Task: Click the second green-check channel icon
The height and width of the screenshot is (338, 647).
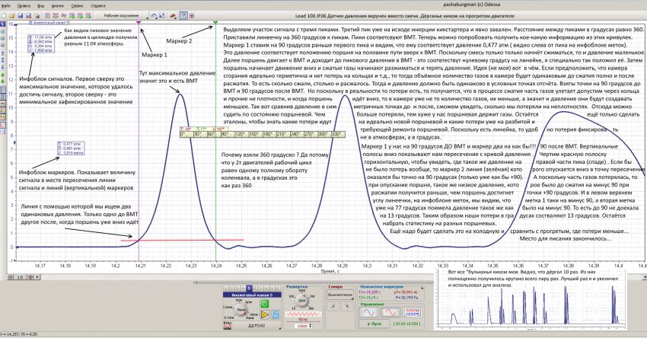Action: tap(81, 15)
